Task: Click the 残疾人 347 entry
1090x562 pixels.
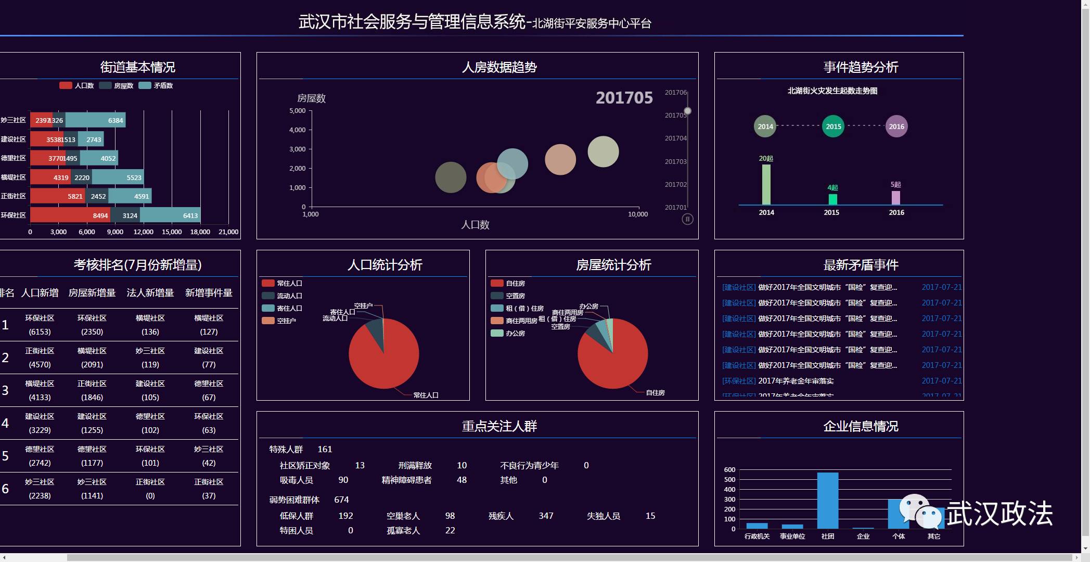Action: pos(521,516)
